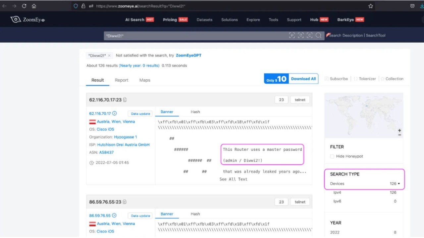Screen dimensions: 424x238
Task: Open Hash tab for 62.116.70.17 result
Action: tap(195, 112)
